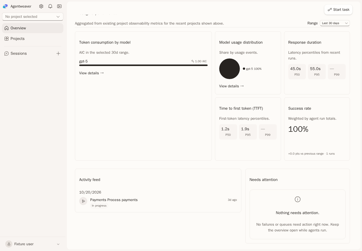Click the Overview home icon
This screenshot has height=251, width=362.
7,28
